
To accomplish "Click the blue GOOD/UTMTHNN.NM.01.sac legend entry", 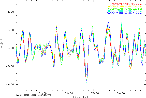I will click(124, 13).
